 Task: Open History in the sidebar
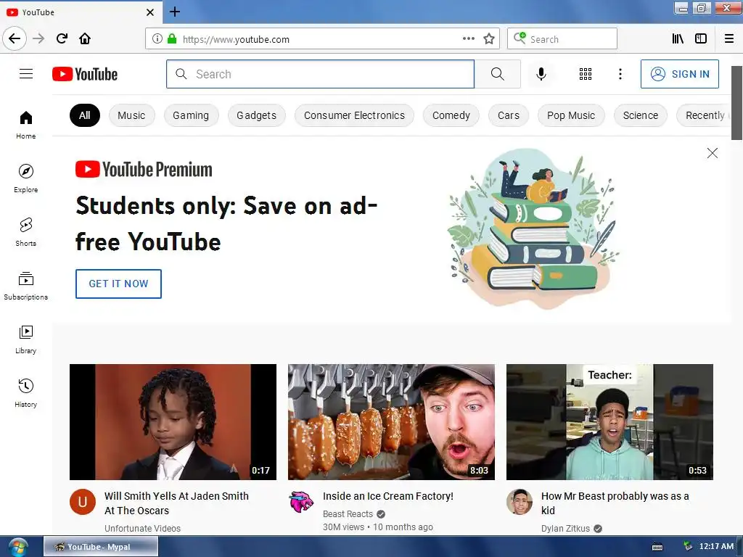point(26,393)
